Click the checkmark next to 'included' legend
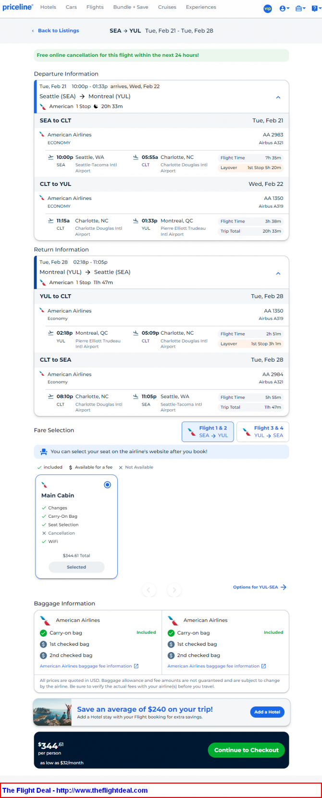 pyautogui.click(x=39, y=467)
